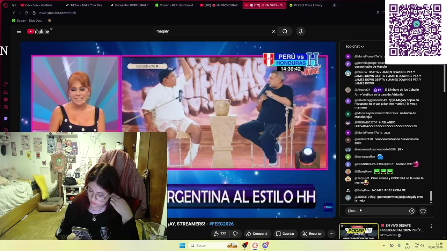
Task: Click the live chat scrollbar thumb
Action: tap(431, 196)
